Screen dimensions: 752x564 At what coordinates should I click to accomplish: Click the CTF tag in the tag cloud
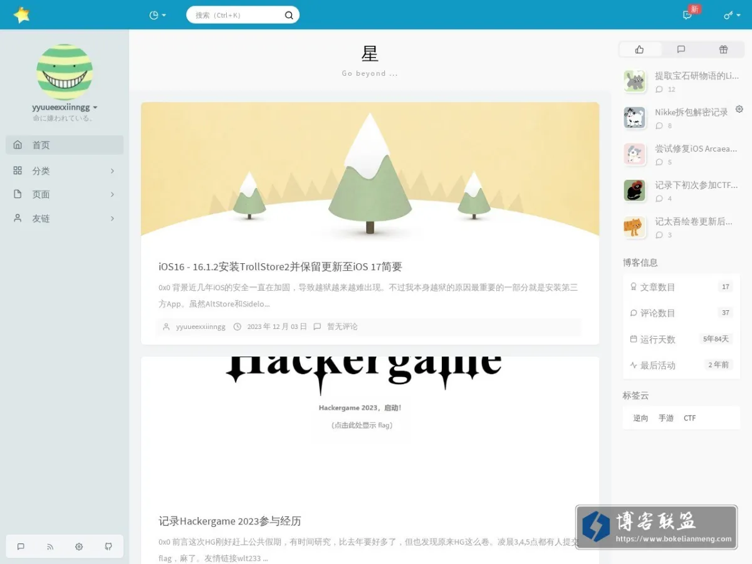pyautogui.click(x=690, y=418)
